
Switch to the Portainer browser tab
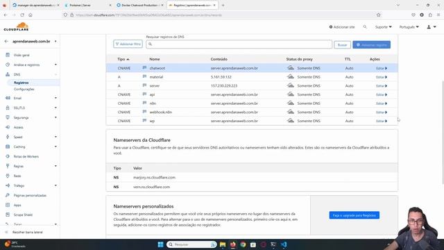pos(87,5)
